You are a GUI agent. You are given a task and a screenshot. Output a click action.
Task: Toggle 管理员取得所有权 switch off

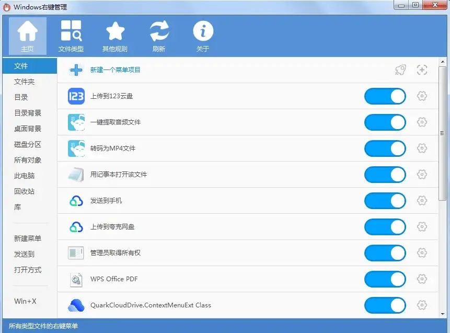click(385, 253)
